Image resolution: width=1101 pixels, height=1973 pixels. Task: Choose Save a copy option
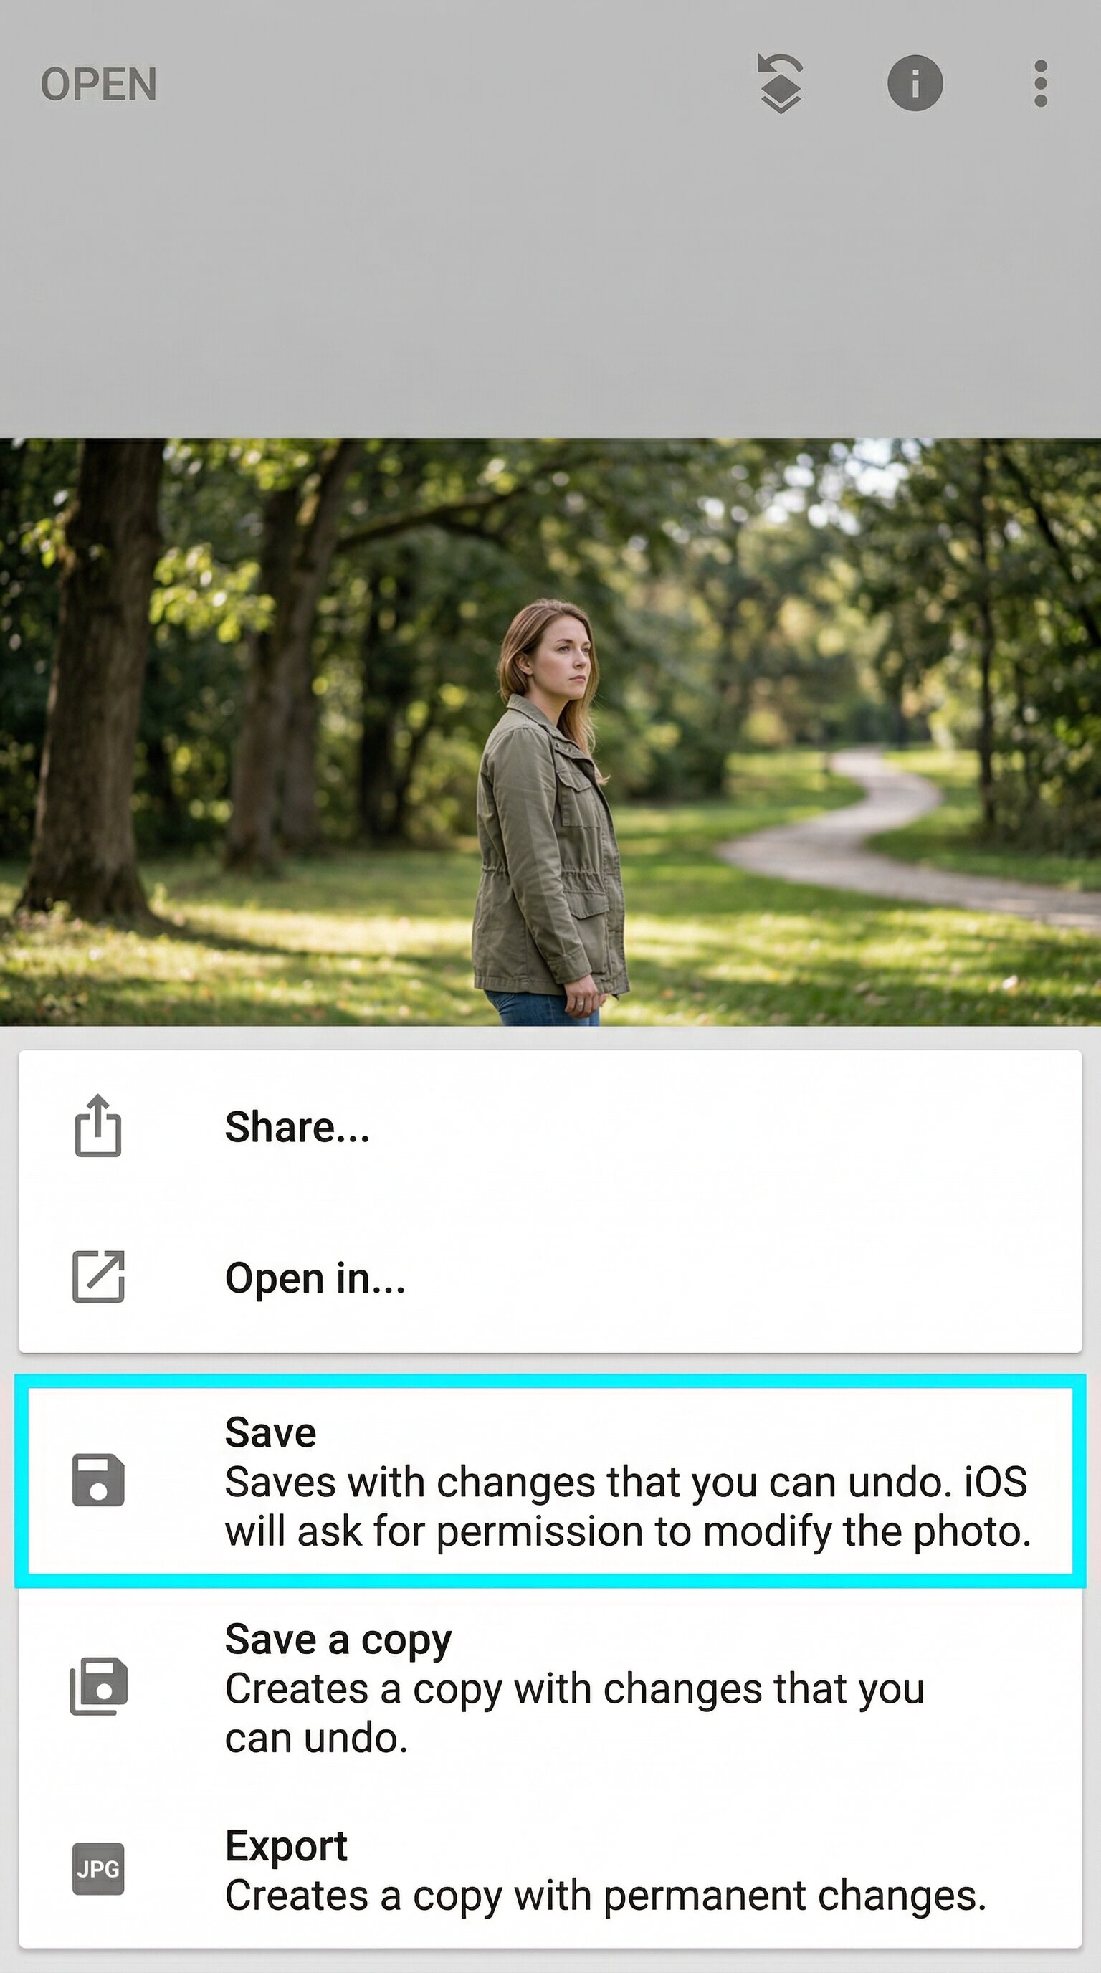[550, 1688]
